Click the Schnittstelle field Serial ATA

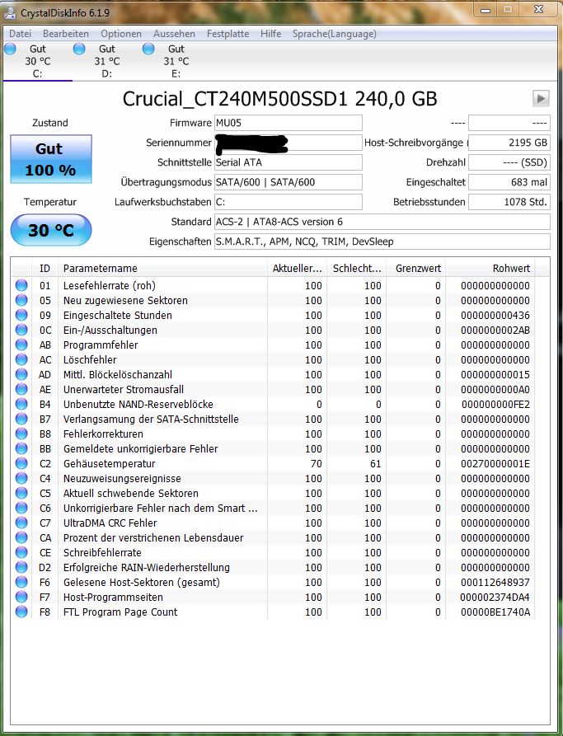(x=289, y=162)
